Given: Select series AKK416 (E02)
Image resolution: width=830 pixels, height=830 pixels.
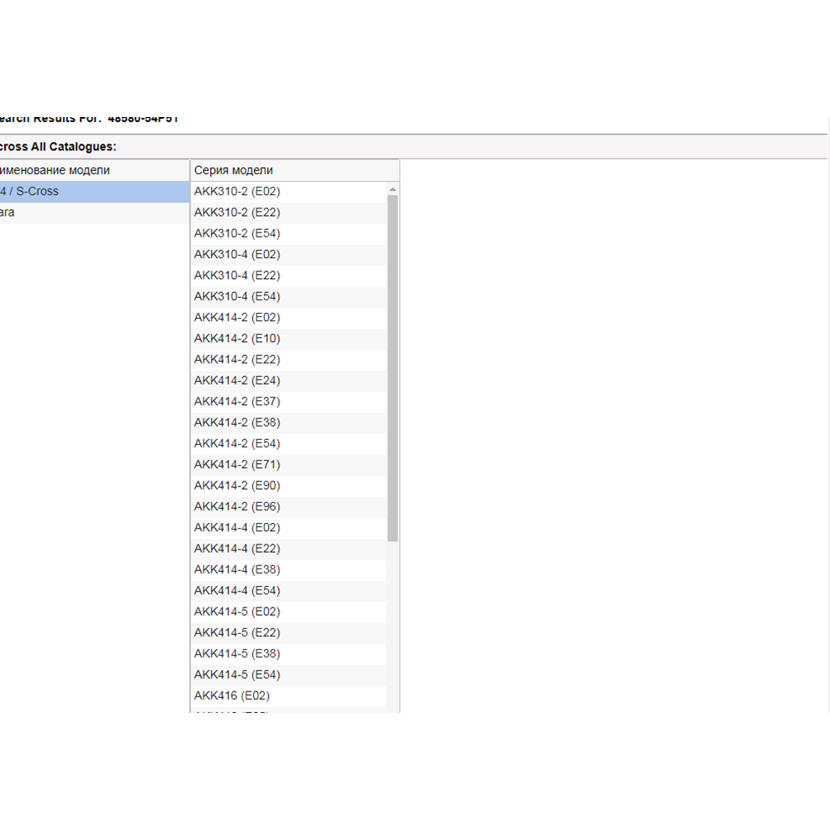Looking at the screenshot, I should 232,696.
